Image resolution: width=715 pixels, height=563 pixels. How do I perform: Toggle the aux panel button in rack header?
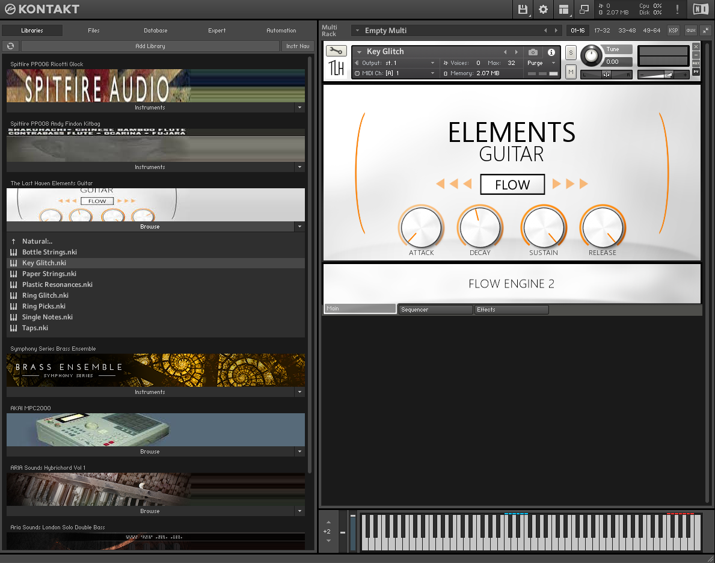pyautogui.click(x=691, y=31)
